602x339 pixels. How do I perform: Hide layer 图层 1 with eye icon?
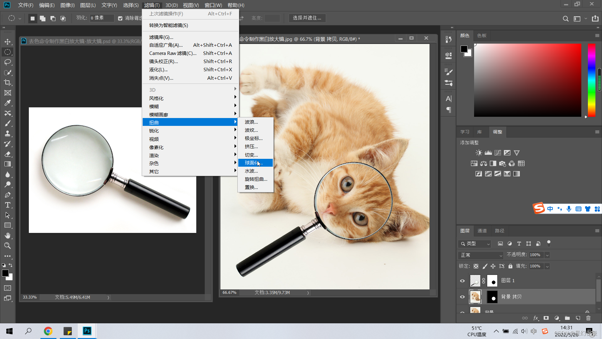click(x=462, y=281)
